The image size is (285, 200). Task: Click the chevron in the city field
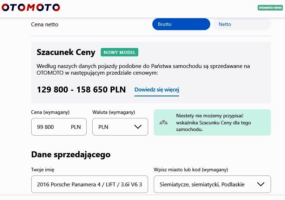coord(261,184)
